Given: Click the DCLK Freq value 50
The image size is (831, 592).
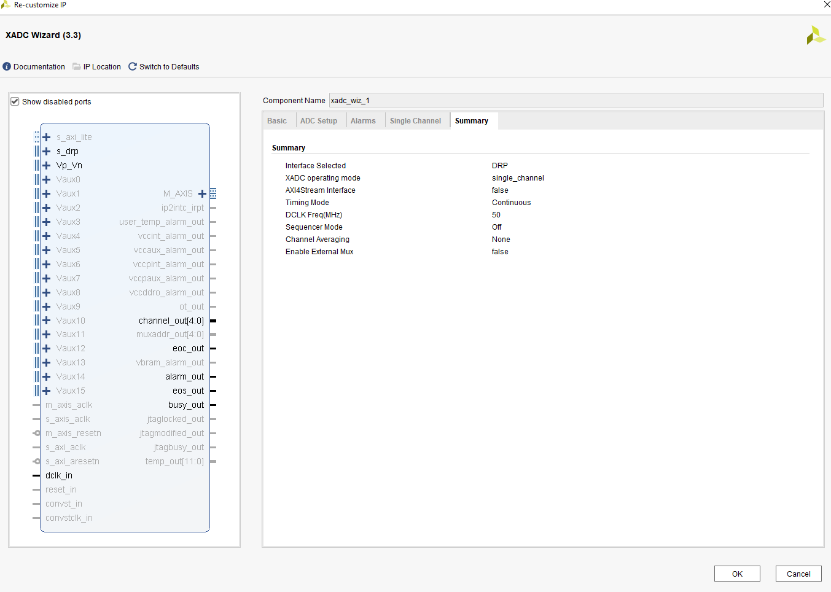Looking at the screenshot, I should pos(496,215).
